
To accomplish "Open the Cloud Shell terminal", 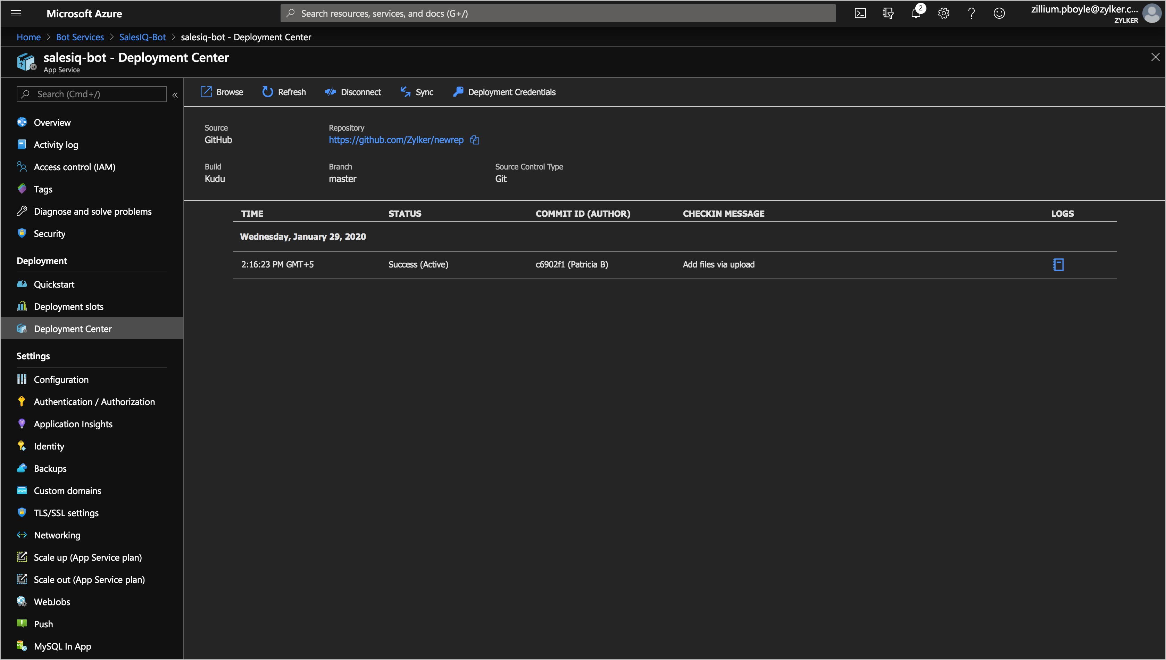I will [860, 13].
